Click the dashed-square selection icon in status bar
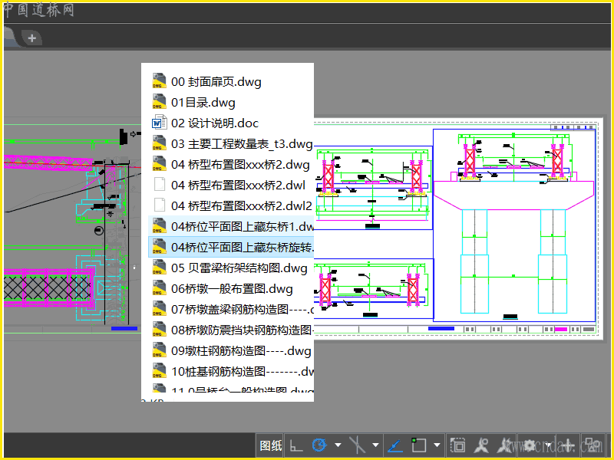 tap(458, 445)
